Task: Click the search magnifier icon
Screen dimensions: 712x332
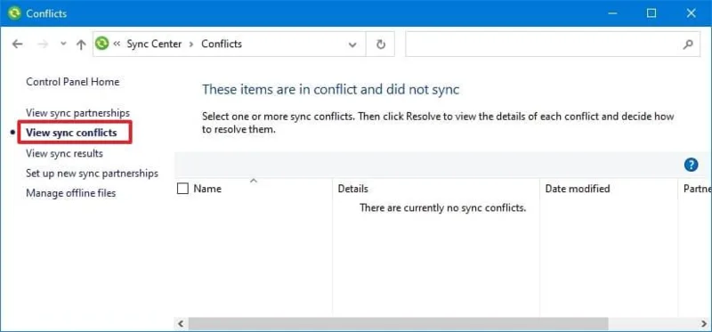Action: tap(688, 45)
